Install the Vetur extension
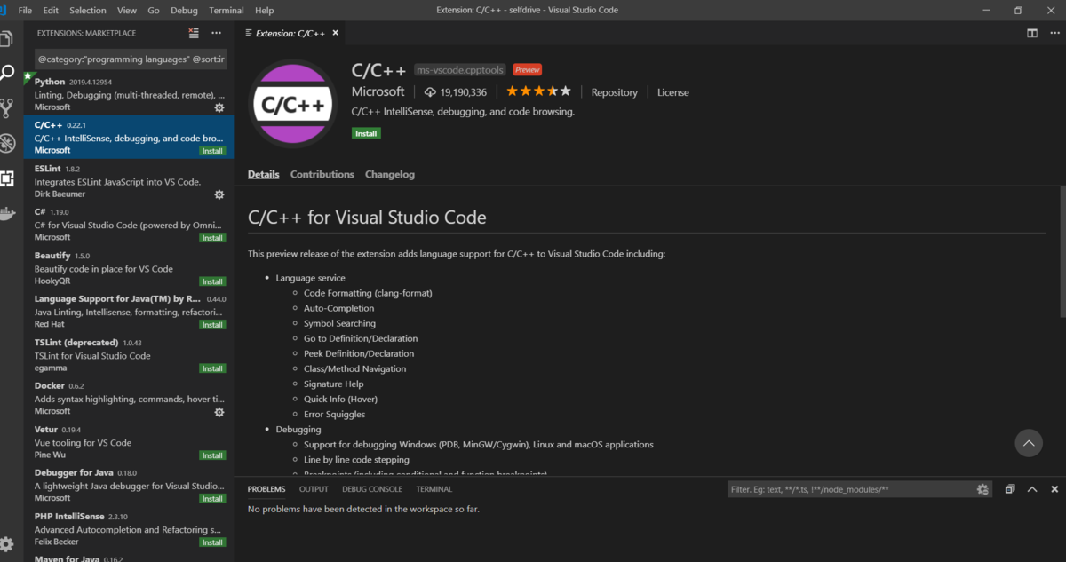The image size is (1066, 562). click(212, 455)
